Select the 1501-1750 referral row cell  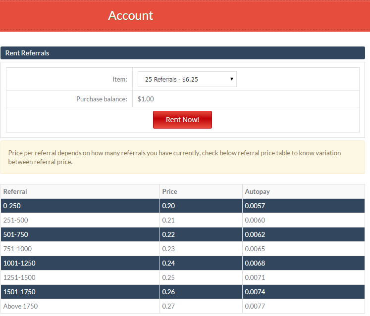(x=80, y=292)
